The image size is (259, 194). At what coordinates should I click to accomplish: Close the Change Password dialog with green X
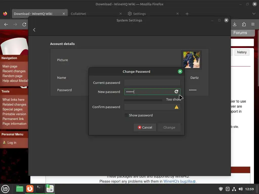point(180,71)
